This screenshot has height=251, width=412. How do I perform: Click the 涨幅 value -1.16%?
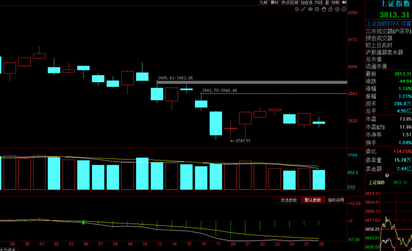pyautogui.click(x=404, y=89)
